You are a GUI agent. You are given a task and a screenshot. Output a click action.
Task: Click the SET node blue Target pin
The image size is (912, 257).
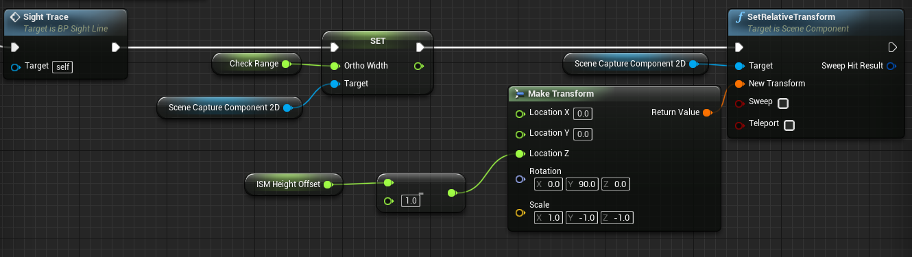[x=335, y=84]
